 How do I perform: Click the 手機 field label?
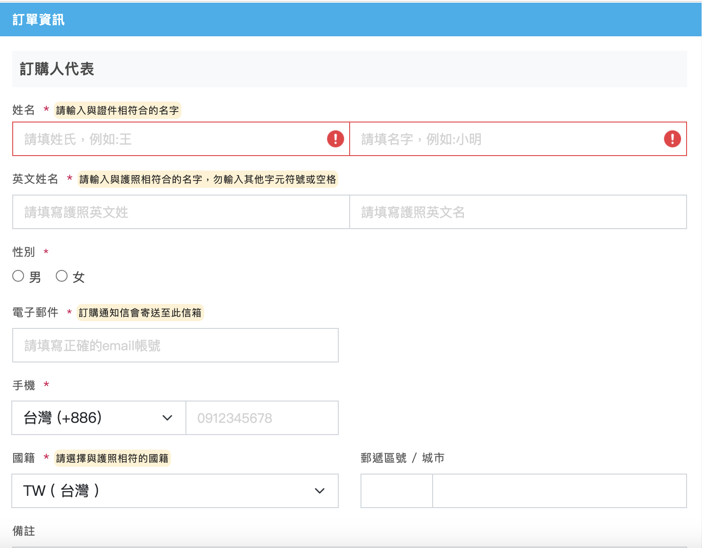click(24, 385)
